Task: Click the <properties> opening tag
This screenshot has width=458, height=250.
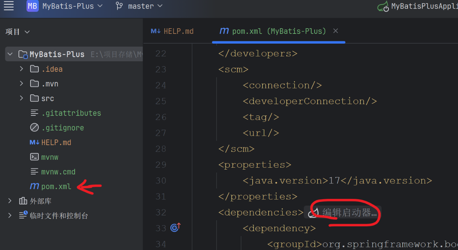Action: tap(255, 165)
